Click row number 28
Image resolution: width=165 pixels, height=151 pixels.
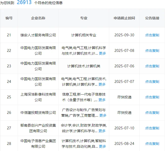coord(9,144)
